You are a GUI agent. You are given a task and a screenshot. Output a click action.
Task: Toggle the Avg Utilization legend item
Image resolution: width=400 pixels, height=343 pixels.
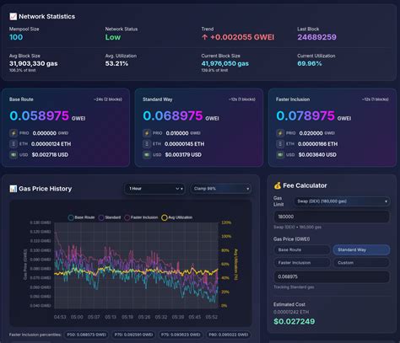pos(177,217)
